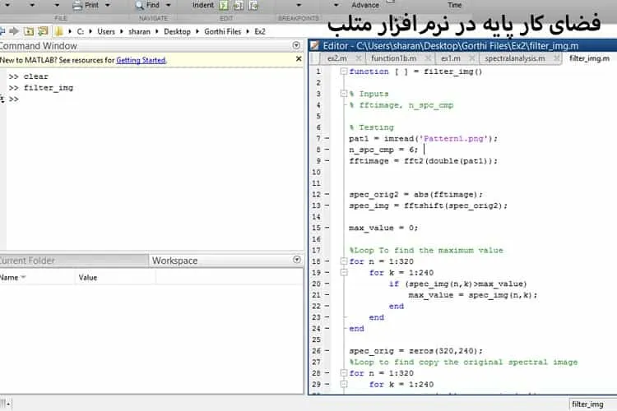617x411 pixels.
Task: Open the browse for folder icon
Action: 43,31
